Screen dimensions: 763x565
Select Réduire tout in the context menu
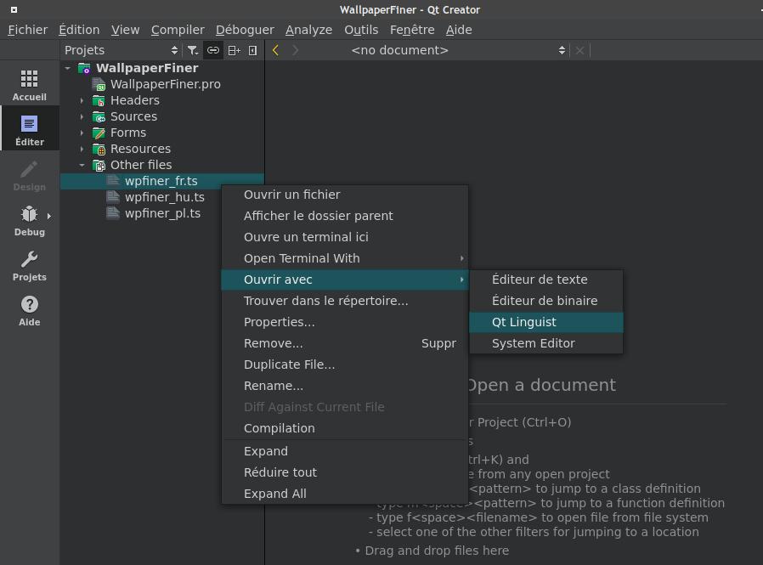click(x=344, y=472)
